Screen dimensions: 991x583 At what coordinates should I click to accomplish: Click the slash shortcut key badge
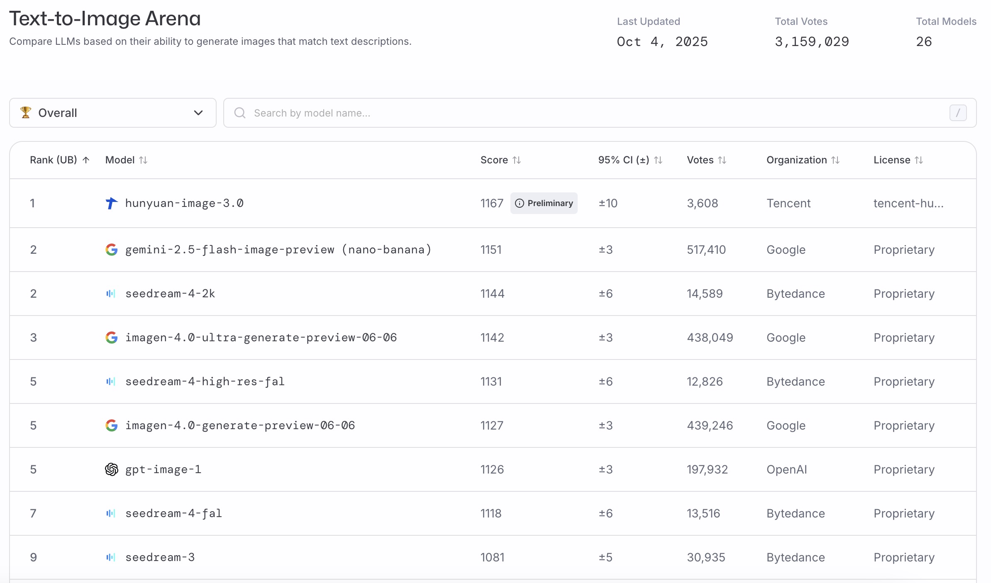[x=958, y=113]
